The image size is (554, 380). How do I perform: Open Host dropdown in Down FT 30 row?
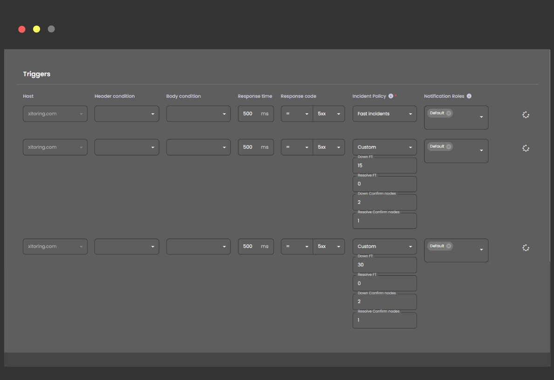(x=55, y=246)
